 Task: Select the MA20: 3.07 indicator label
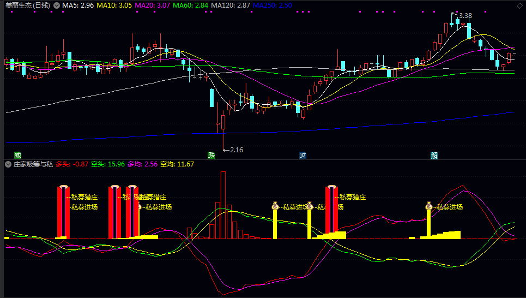pyautogui.click(x=152, y=5)
